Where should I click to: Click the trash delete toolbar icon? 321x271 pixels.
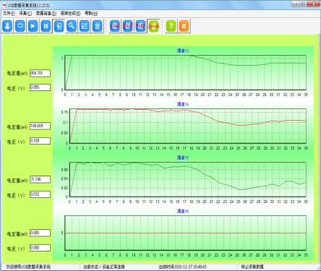point(98,26)
